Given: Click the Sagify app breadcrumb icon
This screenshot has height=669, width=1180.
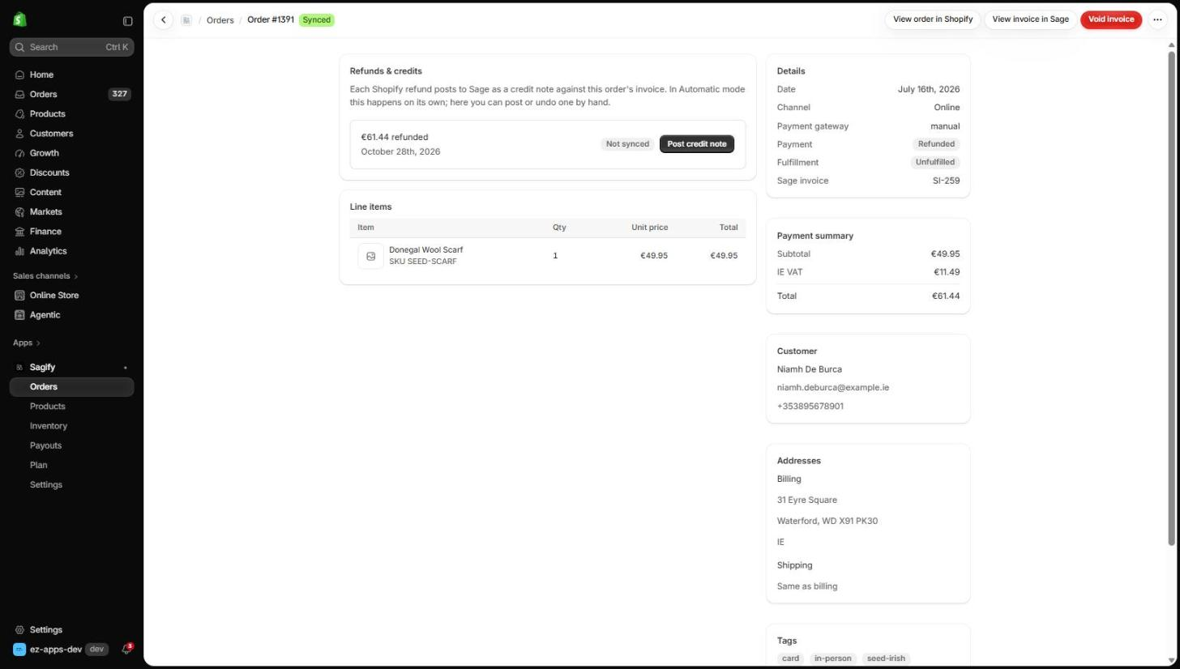Looking at the screenshot, I should click(x=186, y=20).
